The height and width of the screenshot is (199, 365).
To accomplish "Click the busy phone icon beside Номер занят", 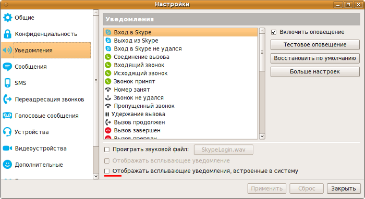I will 108,90.
